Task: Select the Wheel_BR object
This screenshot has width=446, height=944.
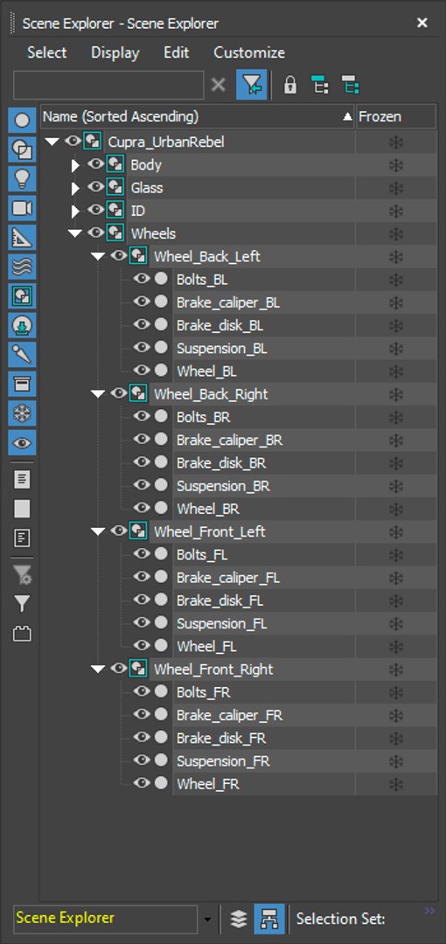Action: click(x=208, y=509)
